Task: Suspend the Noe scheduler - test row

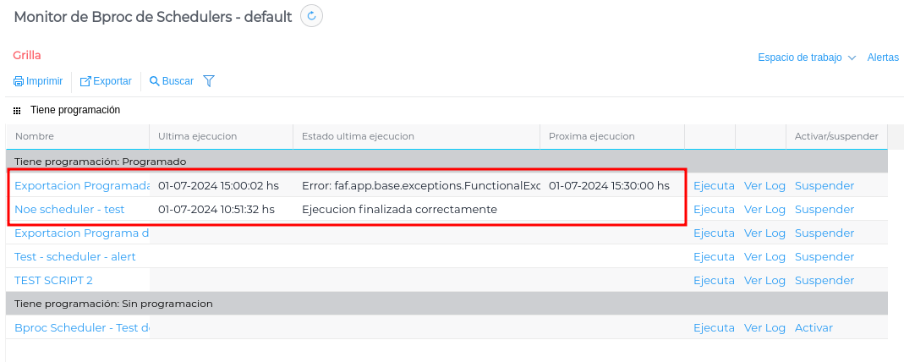Action: click(824, 209)
